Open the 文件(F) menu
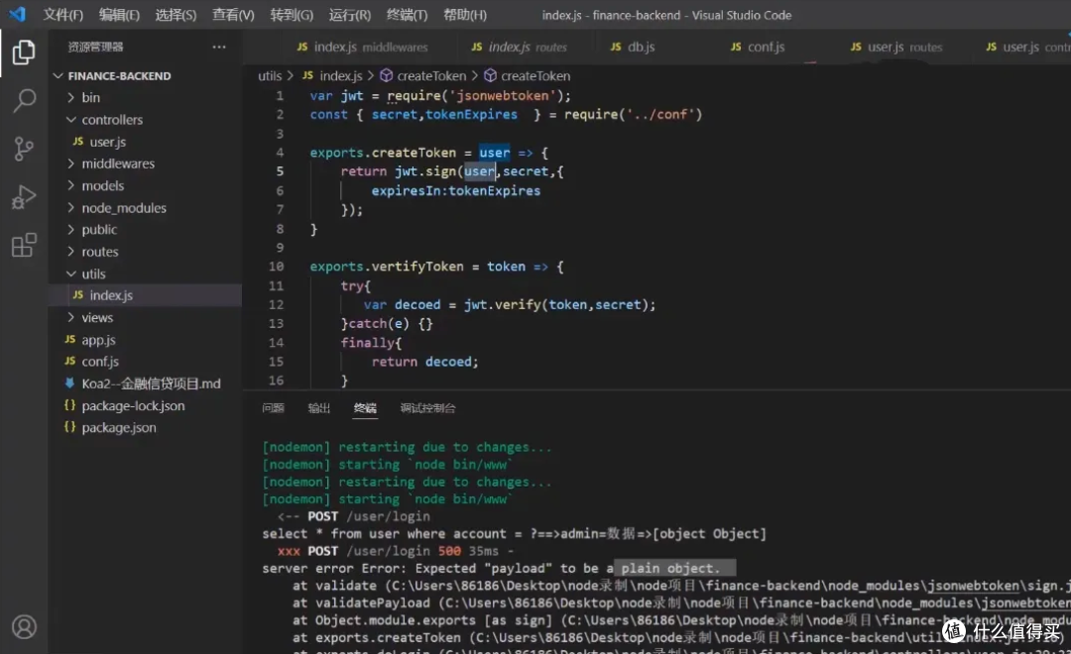 point(62,15)
